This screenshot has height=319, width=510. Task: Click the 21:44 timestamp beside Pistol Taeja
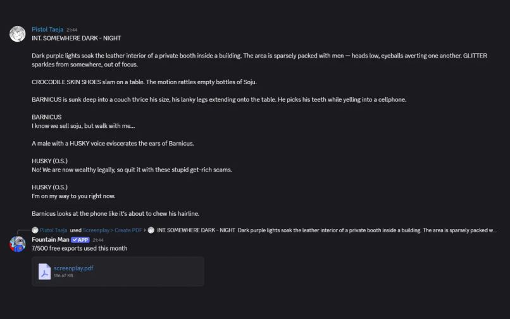coord(72,30)
